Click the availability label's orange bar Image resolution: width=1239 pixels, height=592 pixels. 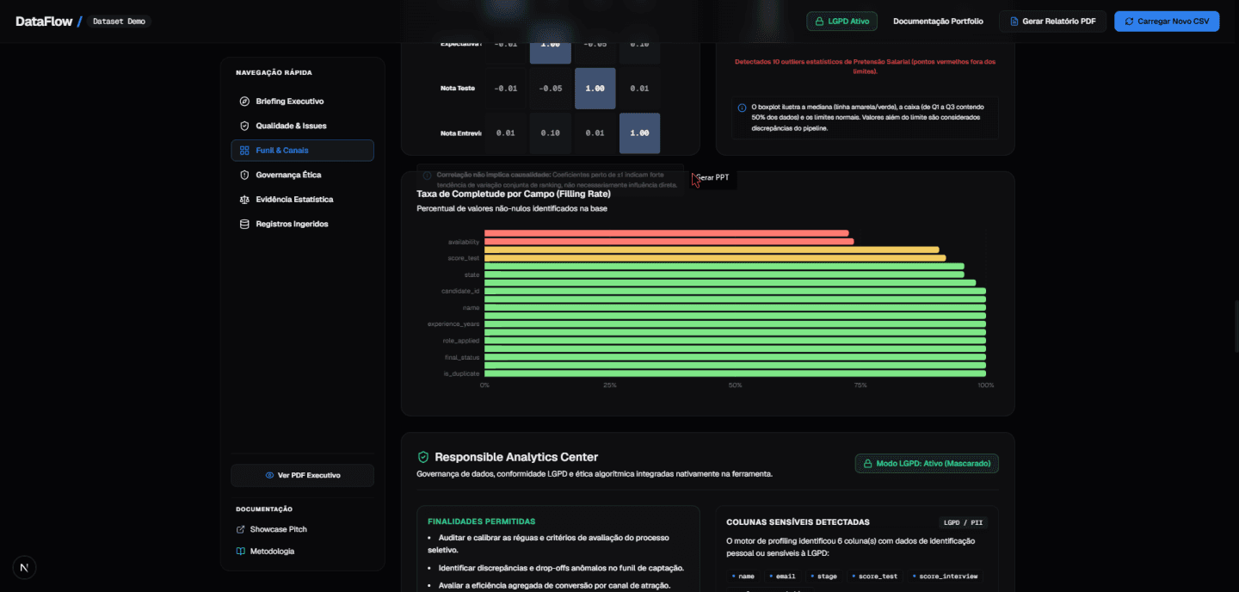click(x=669, y=242)
